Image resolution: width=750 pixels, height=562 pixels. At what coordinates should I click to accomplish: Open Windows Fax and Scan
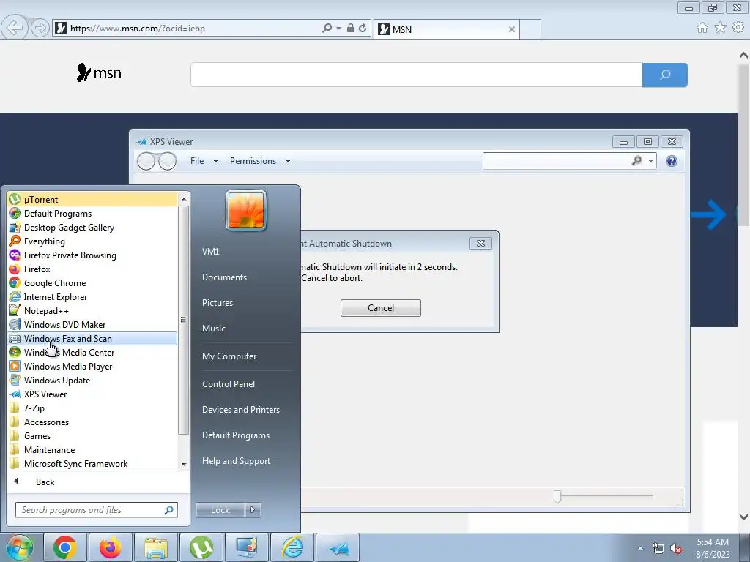tap(92, 338)
